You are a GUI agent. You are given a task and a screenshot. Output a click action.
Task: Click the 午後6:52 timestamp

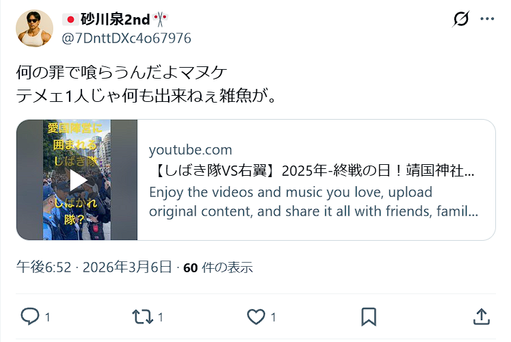44,267
